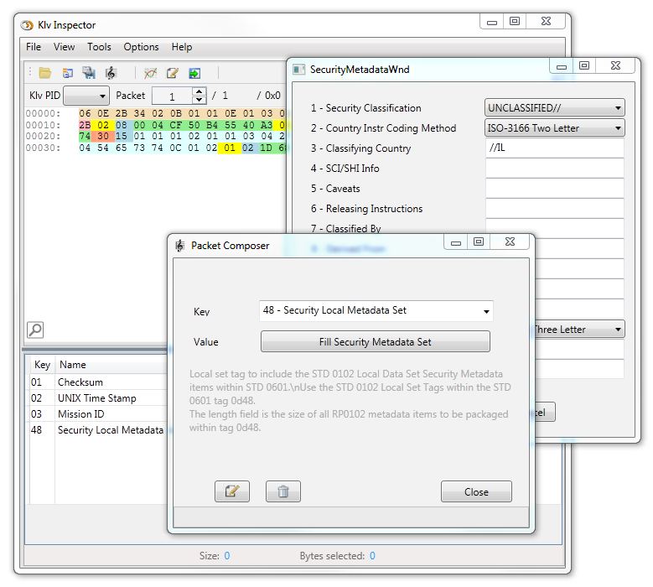Open the Options menu
Image resolution: width=653 pixels, height=587 pixels.
141,47
